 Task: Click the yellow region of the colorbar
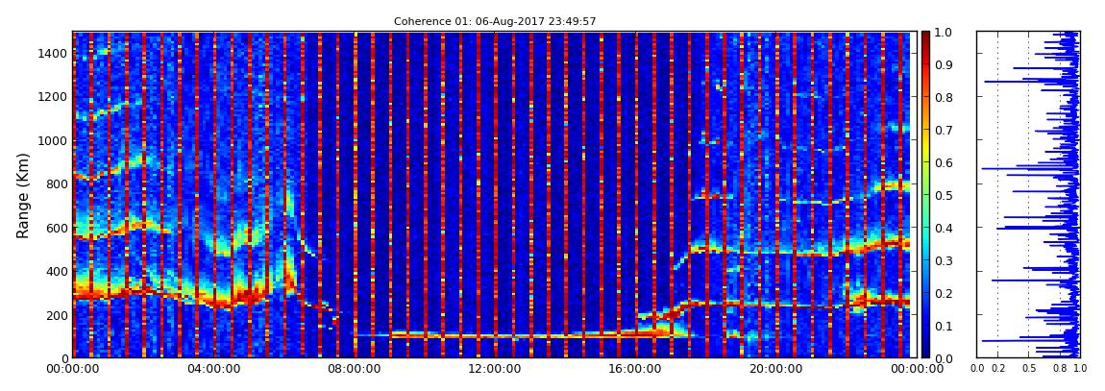pos(925,144)
